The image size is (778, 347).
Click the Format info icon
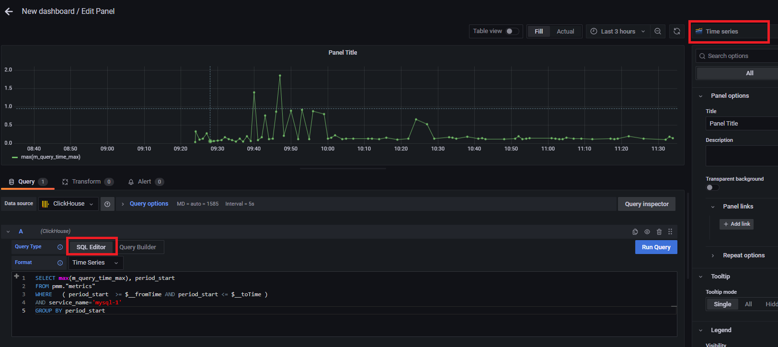point(60,263)
